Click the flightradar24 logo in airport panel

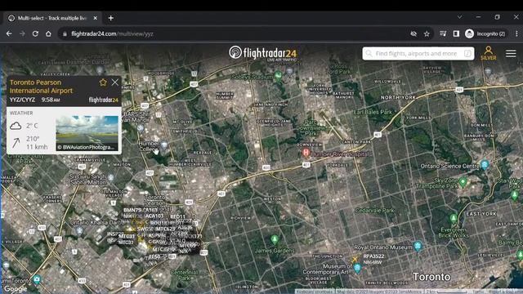[104, 100]
